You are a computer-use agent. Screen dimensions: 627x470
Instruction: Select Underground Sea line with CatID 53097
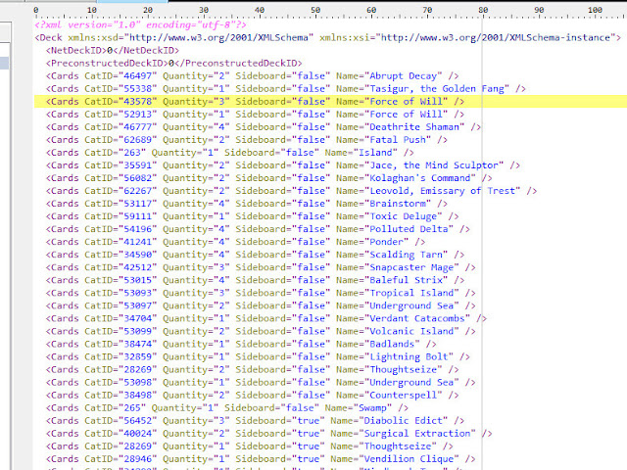click(x=261, y=306)
